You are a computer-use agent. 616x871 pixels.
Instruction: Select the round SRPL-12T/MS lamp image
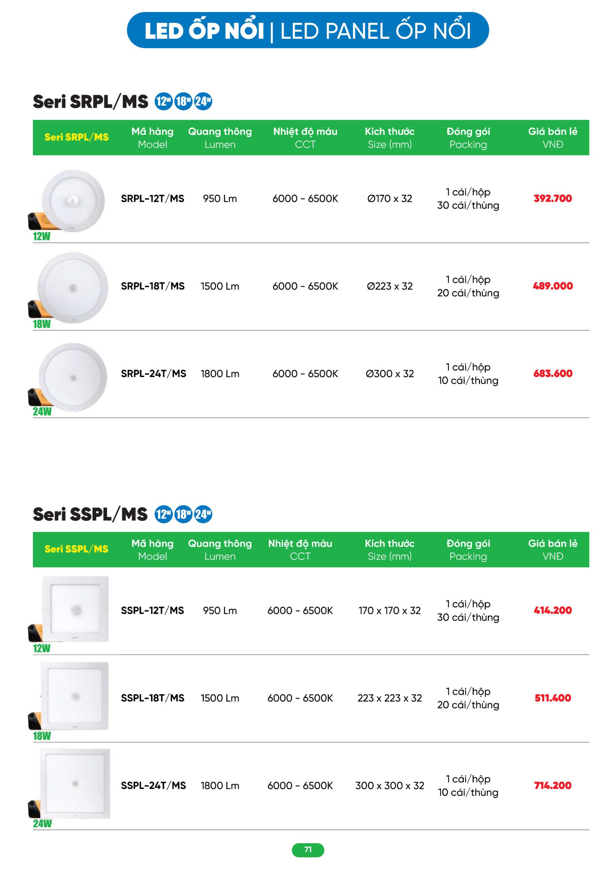73,200
